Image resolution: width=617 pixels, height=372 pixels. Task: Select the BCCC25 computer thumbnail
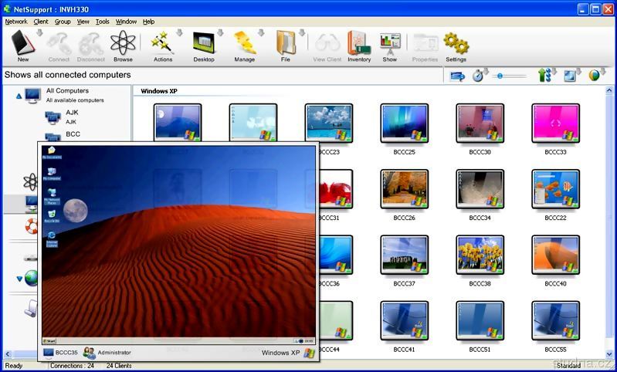[404, 123]
